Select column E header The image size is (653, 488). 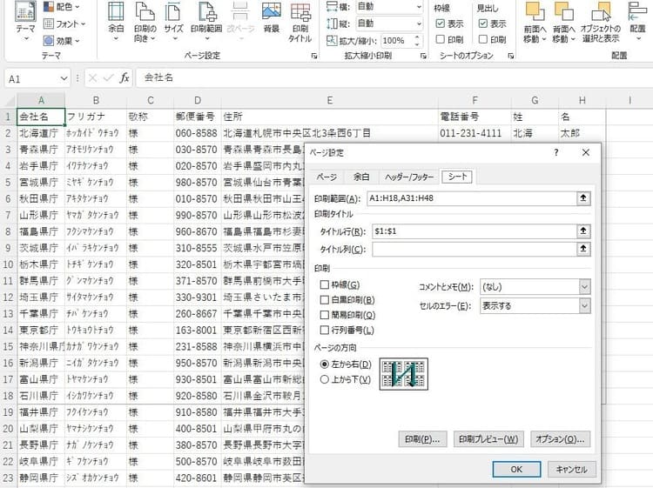click(329, 100)
